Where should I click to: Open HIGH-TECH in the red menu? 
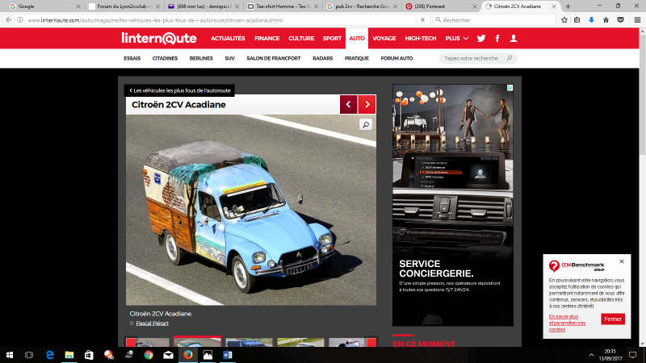pyautogui.click(x=420, y=38)
